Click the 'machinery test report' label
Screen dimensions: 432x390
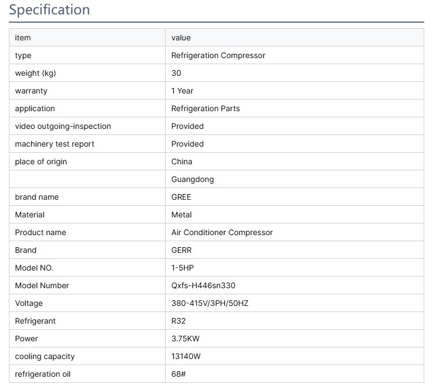pos(54,144)
